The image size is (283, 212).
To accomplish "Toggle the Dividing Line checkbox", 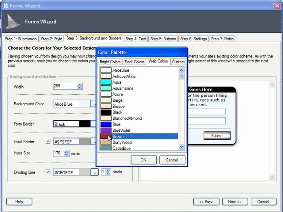I will 48,172.
